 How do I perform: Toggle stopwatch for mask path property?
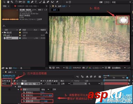coord(24,92)
